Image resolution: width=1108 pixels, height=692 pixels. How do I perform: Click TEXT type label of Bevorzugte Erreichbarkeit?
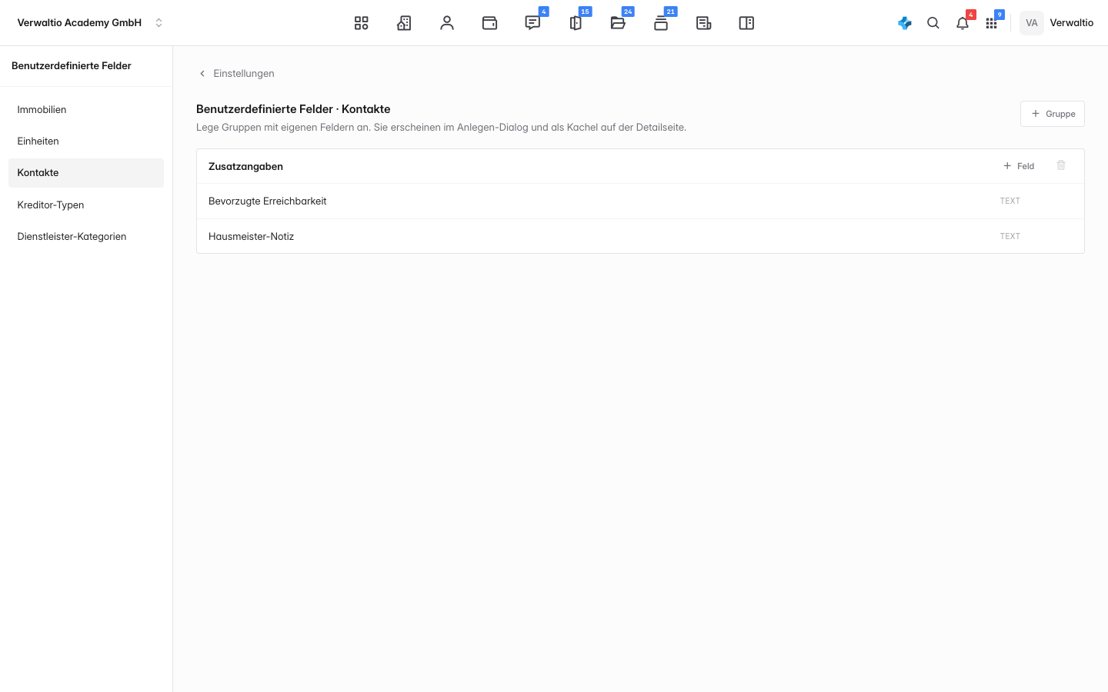(1010, 201)
